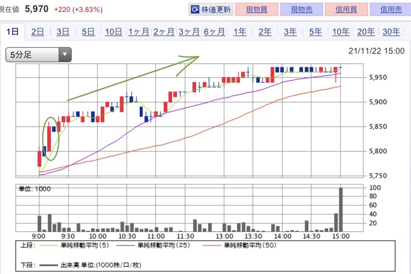Click the 株価更新 refresh icon
The width and height of the screenshot is (411, 274).
click(195, 10)
